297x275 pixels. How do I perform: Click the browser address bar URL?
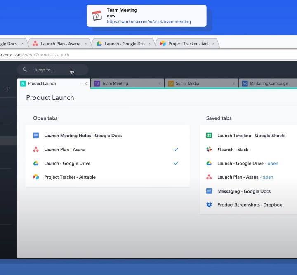(35, 55)
